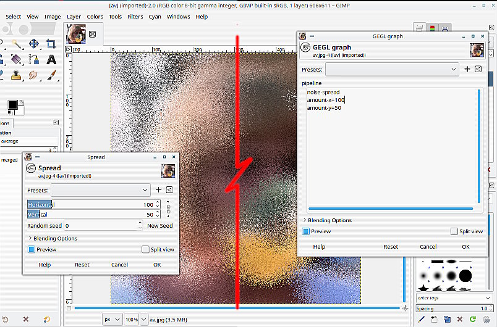Viewport: 497px width, 327px height.
Task: Expand Blending Options in Spread dialog
Action: tap(53, 238)
